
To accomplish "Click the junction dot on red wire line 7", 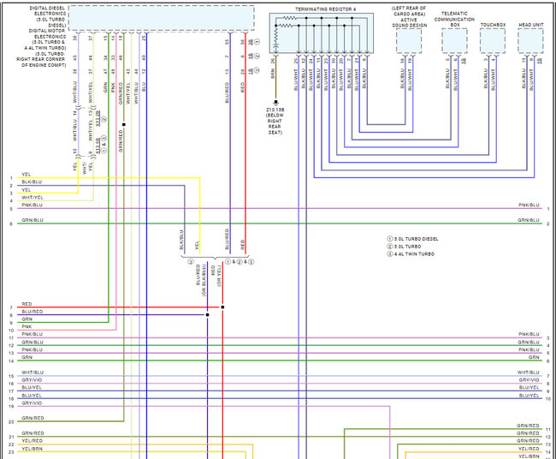I will click(222, 307).
